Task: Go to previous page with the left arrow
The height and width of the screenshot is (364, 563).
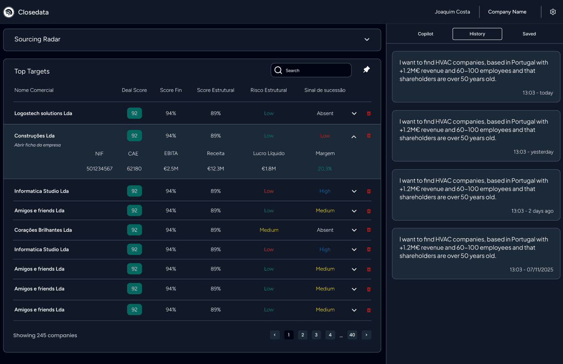Action: (275, 335)
